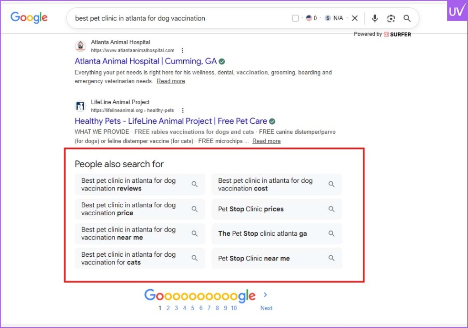
Task: Open three-dot menu for Atlanta Animal Hospital
Action: (x=182, y=50)
